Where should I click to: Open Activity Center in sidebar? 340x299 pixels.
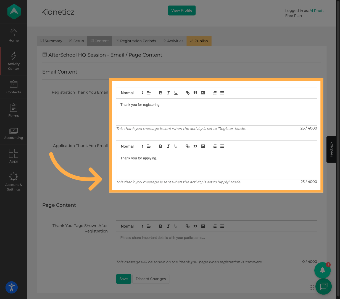14,61
